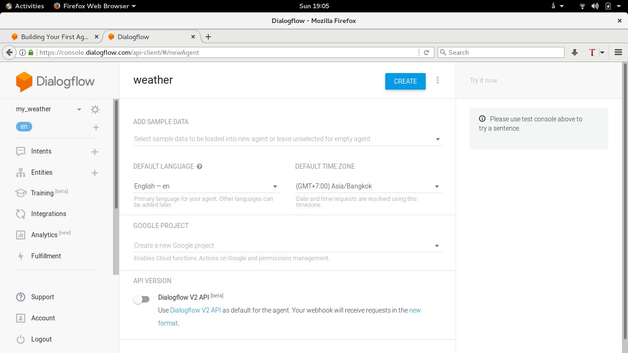Image resolution: width=628 pixels, height=353 pixels.
Task: Open the Dialogflow V2 API link
Action: (x=195, y=310)
